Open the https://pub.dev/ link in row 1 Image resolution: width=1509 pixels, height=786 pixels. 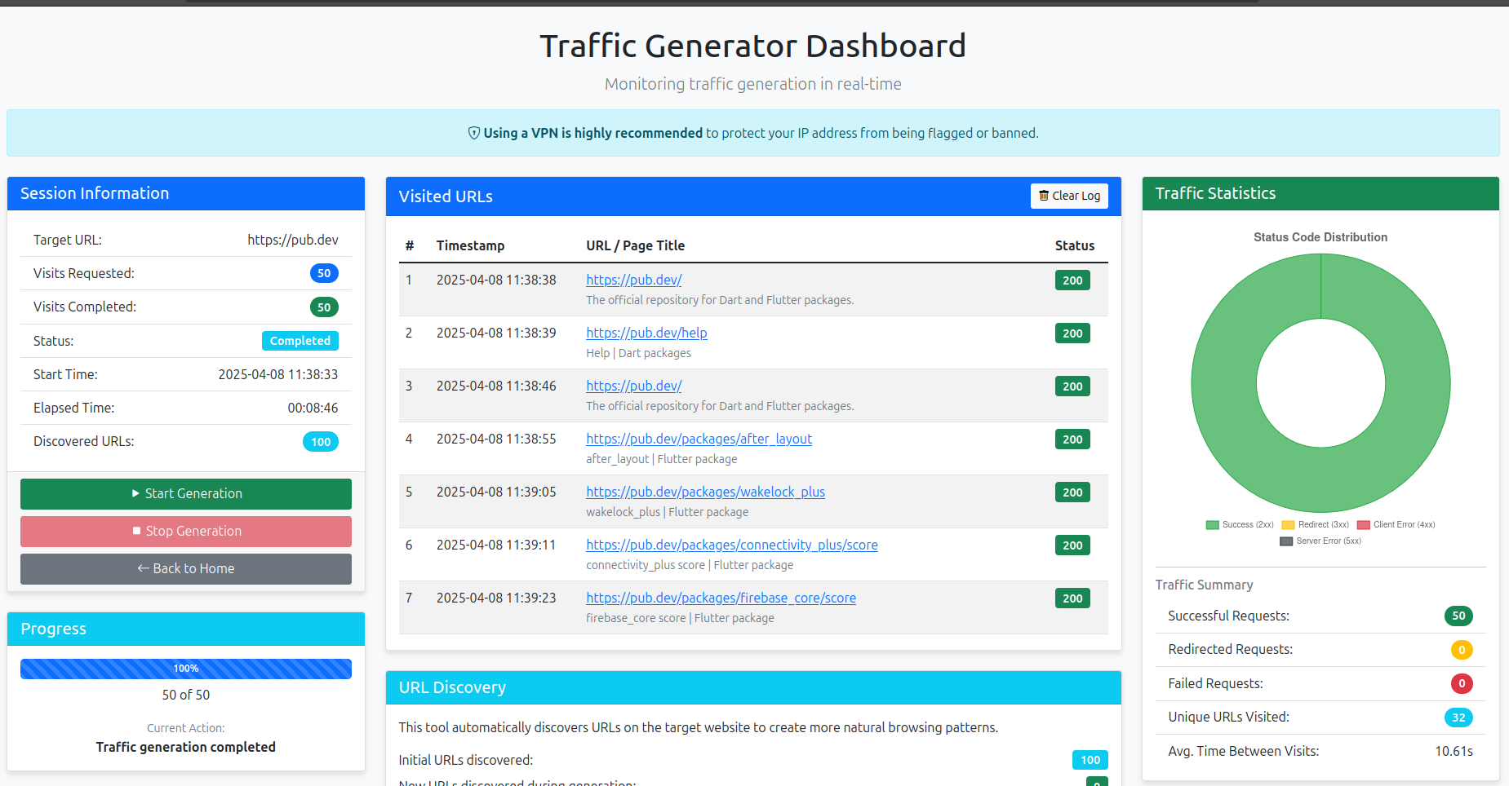click(x=633, y=280)
